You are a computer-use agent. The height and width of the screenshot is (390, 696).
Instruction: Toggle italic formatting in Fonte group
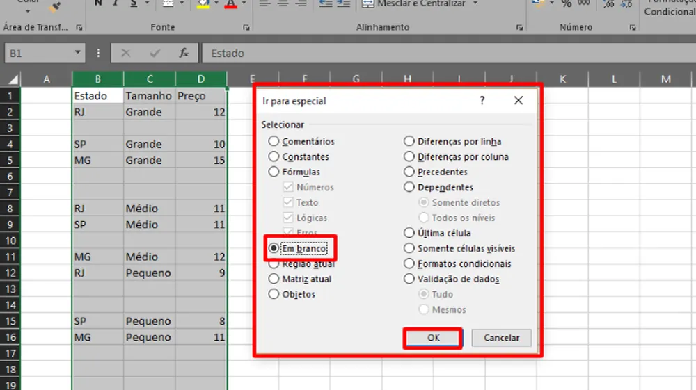(x=115, y=3)
